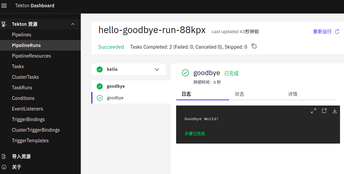
Task: Open the hamburger side-nav menu
Action: (x=4, y=6)
